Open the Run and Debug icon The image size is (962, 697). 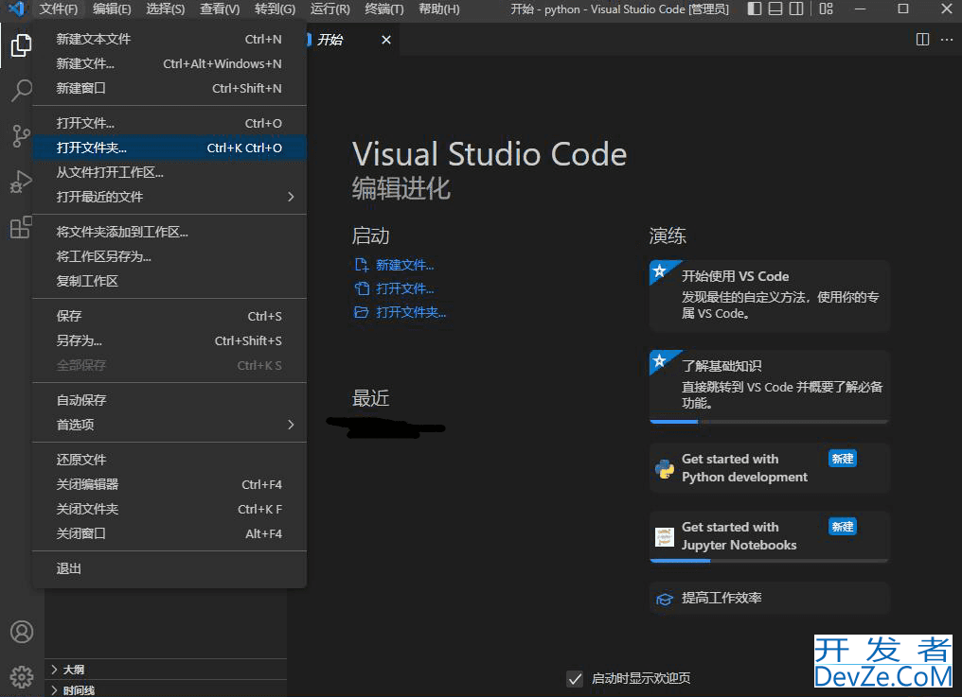pyautogui.click(x=22, y=182)
